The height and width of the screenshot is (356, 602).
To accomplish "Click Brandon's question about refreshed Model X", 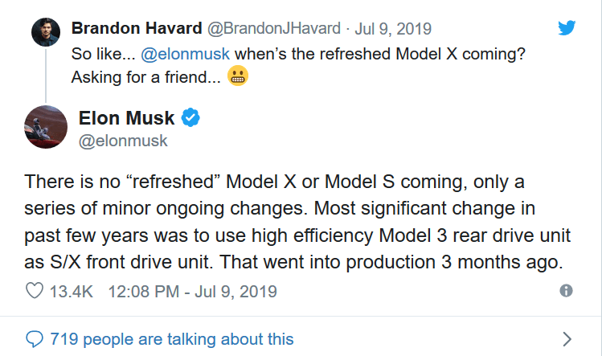I will [x=298, y=65].
